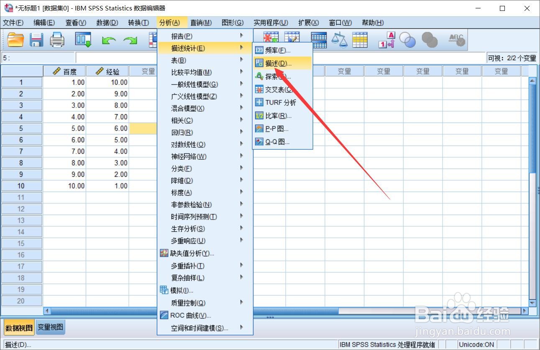Open the 文件(F) menu
This screenshot has width=540, height=350.
tap(13, 23)
